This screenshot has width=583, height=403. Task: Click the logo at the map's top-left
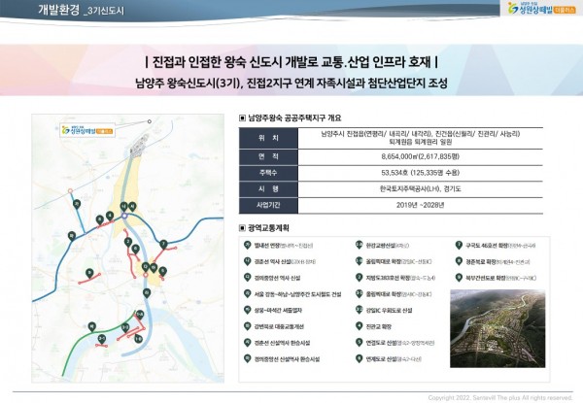76,127
